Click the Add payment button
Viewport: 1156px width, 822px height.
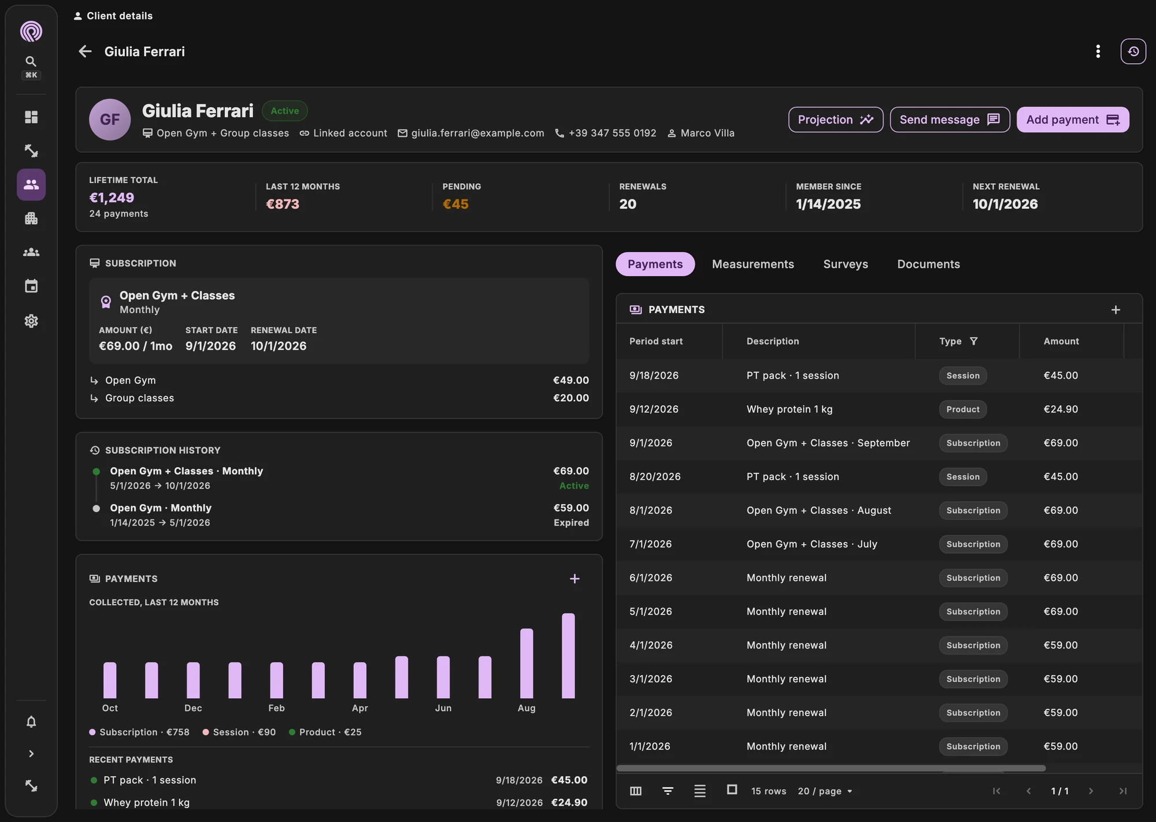pos(1073,120)
